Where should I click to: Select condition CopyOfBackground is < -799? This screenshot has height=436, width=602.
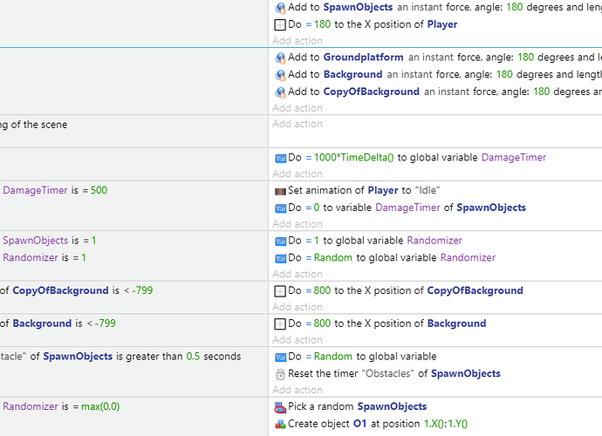[x=77, y=290]
